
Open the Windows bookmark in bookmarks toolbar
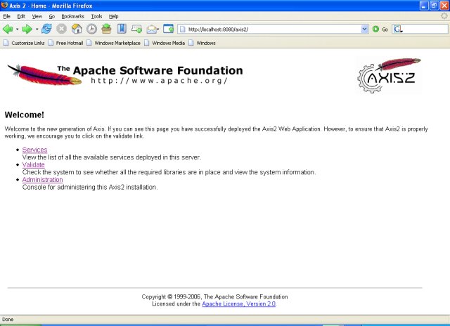202,43
